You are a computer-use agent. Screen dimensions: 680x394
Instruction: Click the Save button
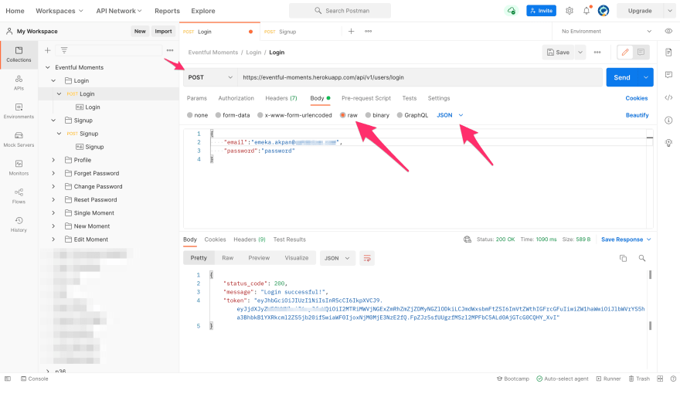pyautogui.click(x=558, y=53)
